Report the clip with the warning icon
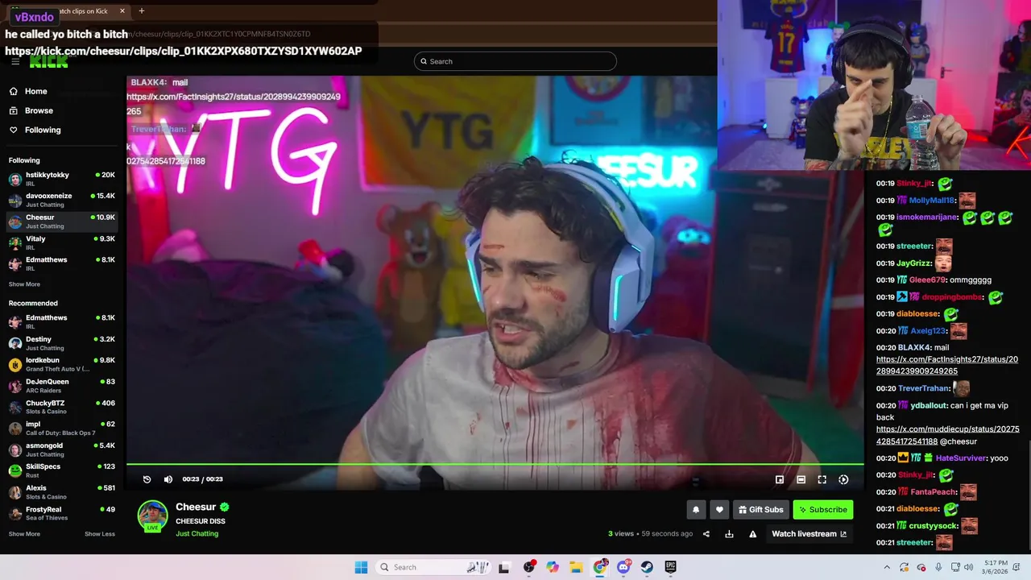The height and width of the screenshot is (580, 1031). click(x=753, y=534)
